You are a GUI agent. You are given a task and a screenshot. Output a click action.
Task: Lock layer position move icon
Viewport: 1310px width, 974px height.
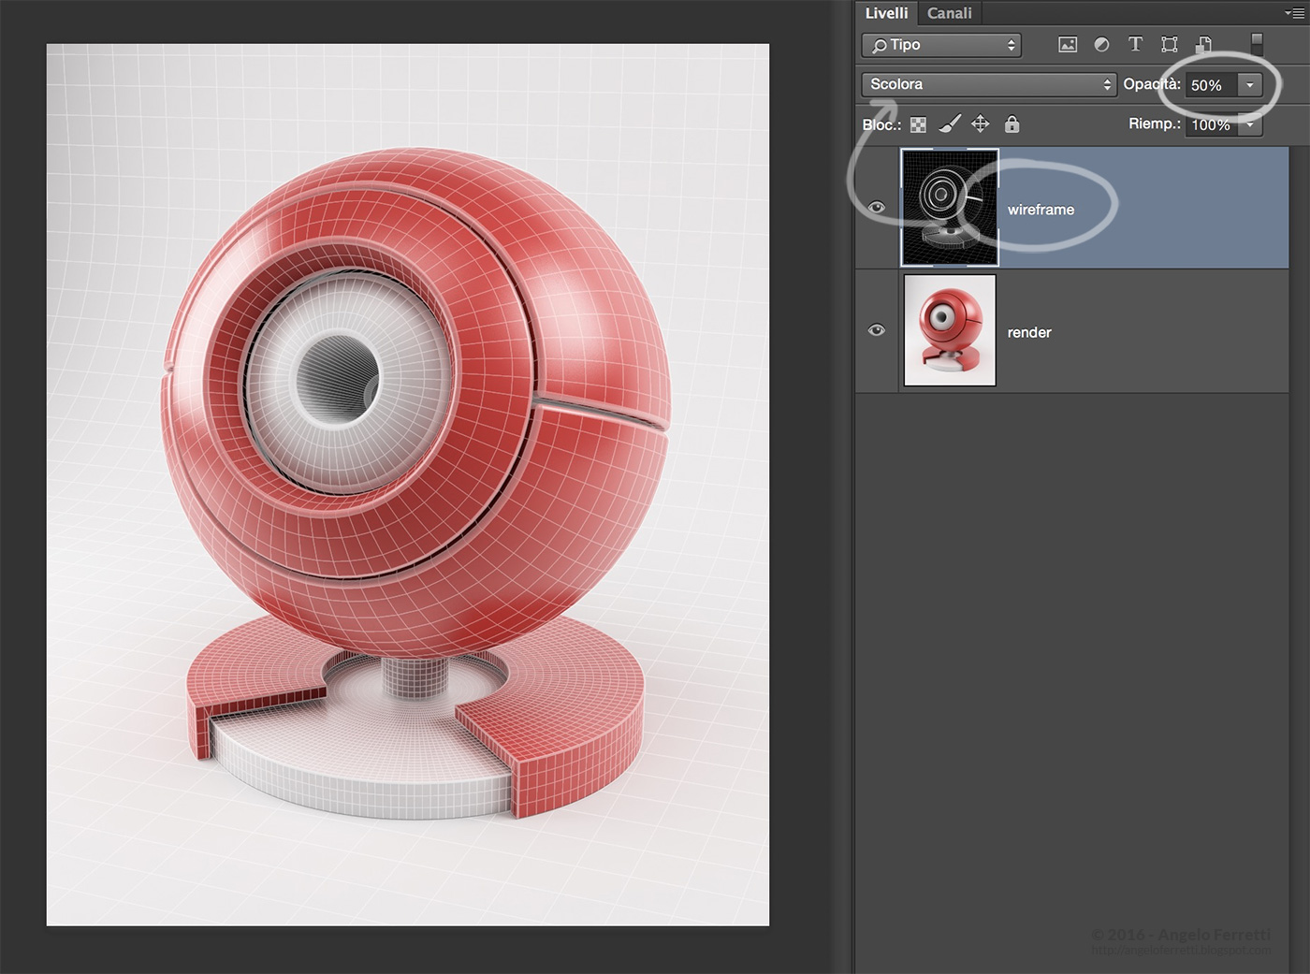click(x=980, y=124)
